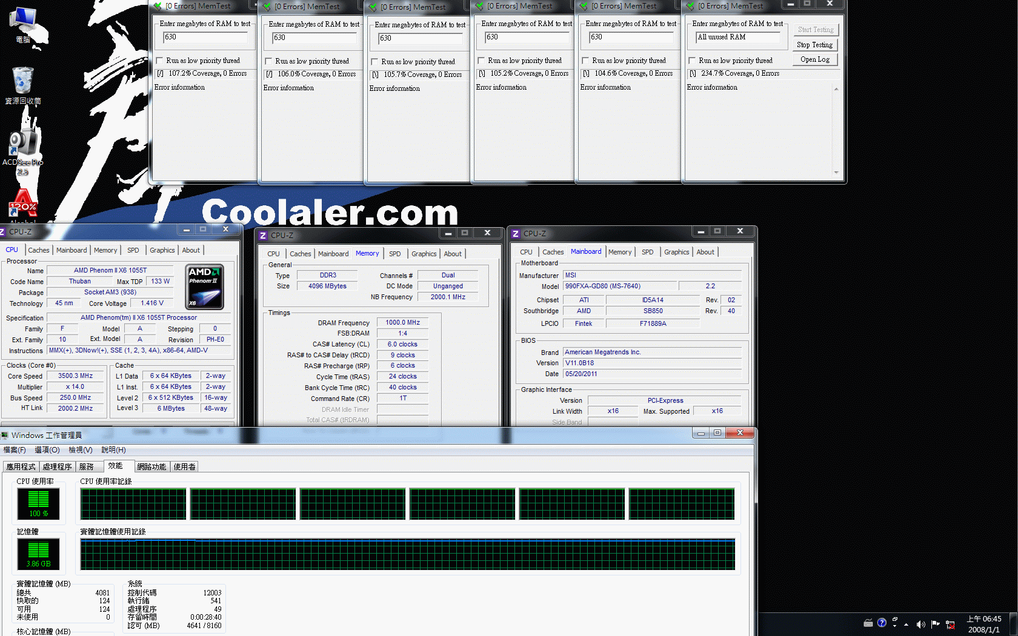
Task: Launch the ACDSee Pro 2.5 desktop shortcut
Action: coord(23,151)
